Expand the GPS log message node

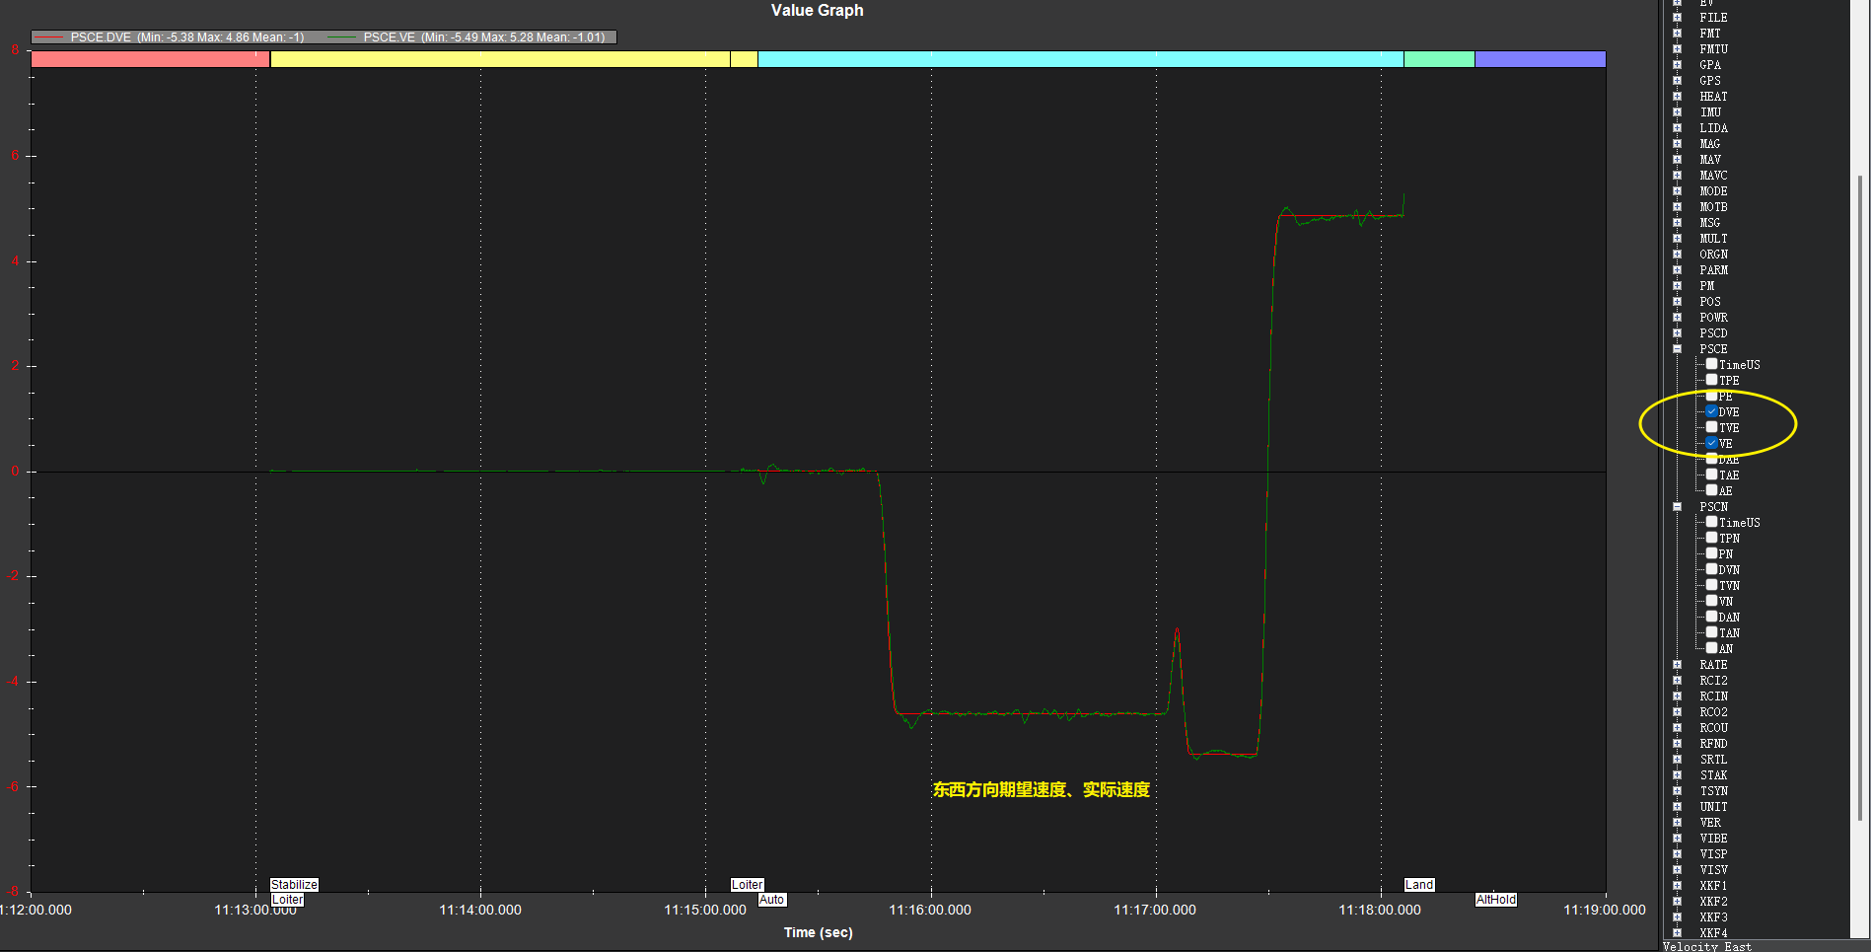(1677, 80)
